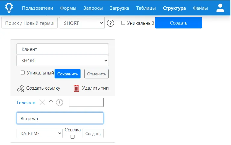Click the Создать ссылку label
Image resolution: width=231 pixels, height=145 pixels.
click(43, 88)
